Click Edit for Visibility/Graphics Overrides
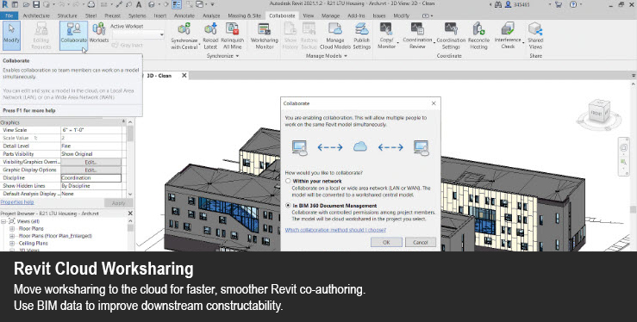Viewport: 637px width, 322px height. (91, 162)
